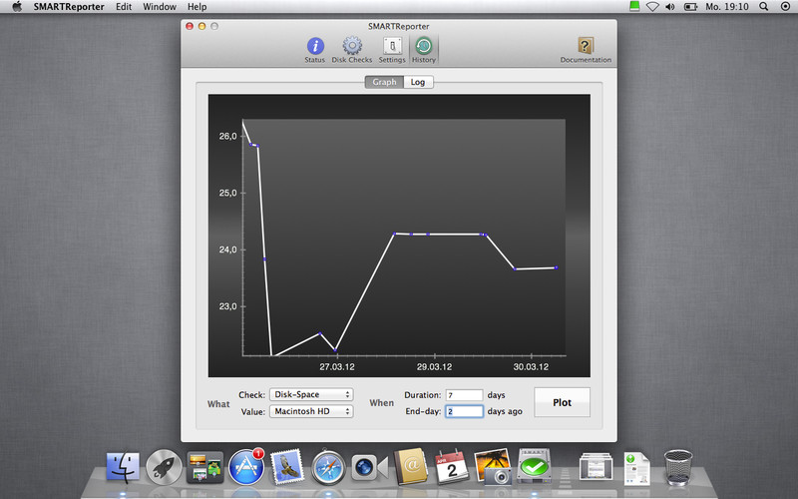
Task: Open the Edit menu
Action: pyautogui.click(x=124, y=7)
